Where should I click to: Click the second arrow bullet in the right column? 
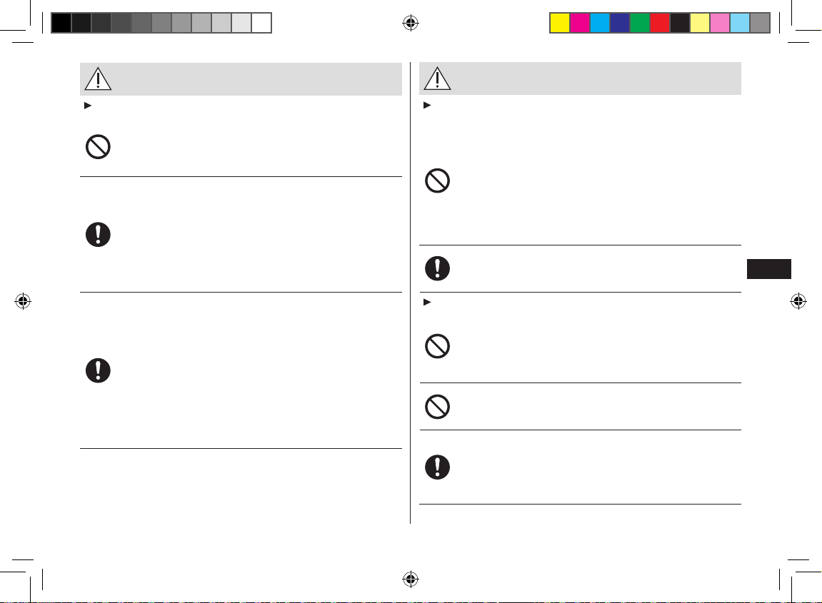[427, 303]
